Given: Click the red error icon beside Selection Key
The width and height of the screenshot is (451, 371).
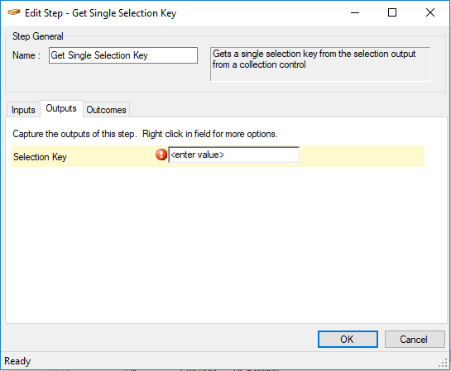Looking at the screenshot, I should (161, 155).
